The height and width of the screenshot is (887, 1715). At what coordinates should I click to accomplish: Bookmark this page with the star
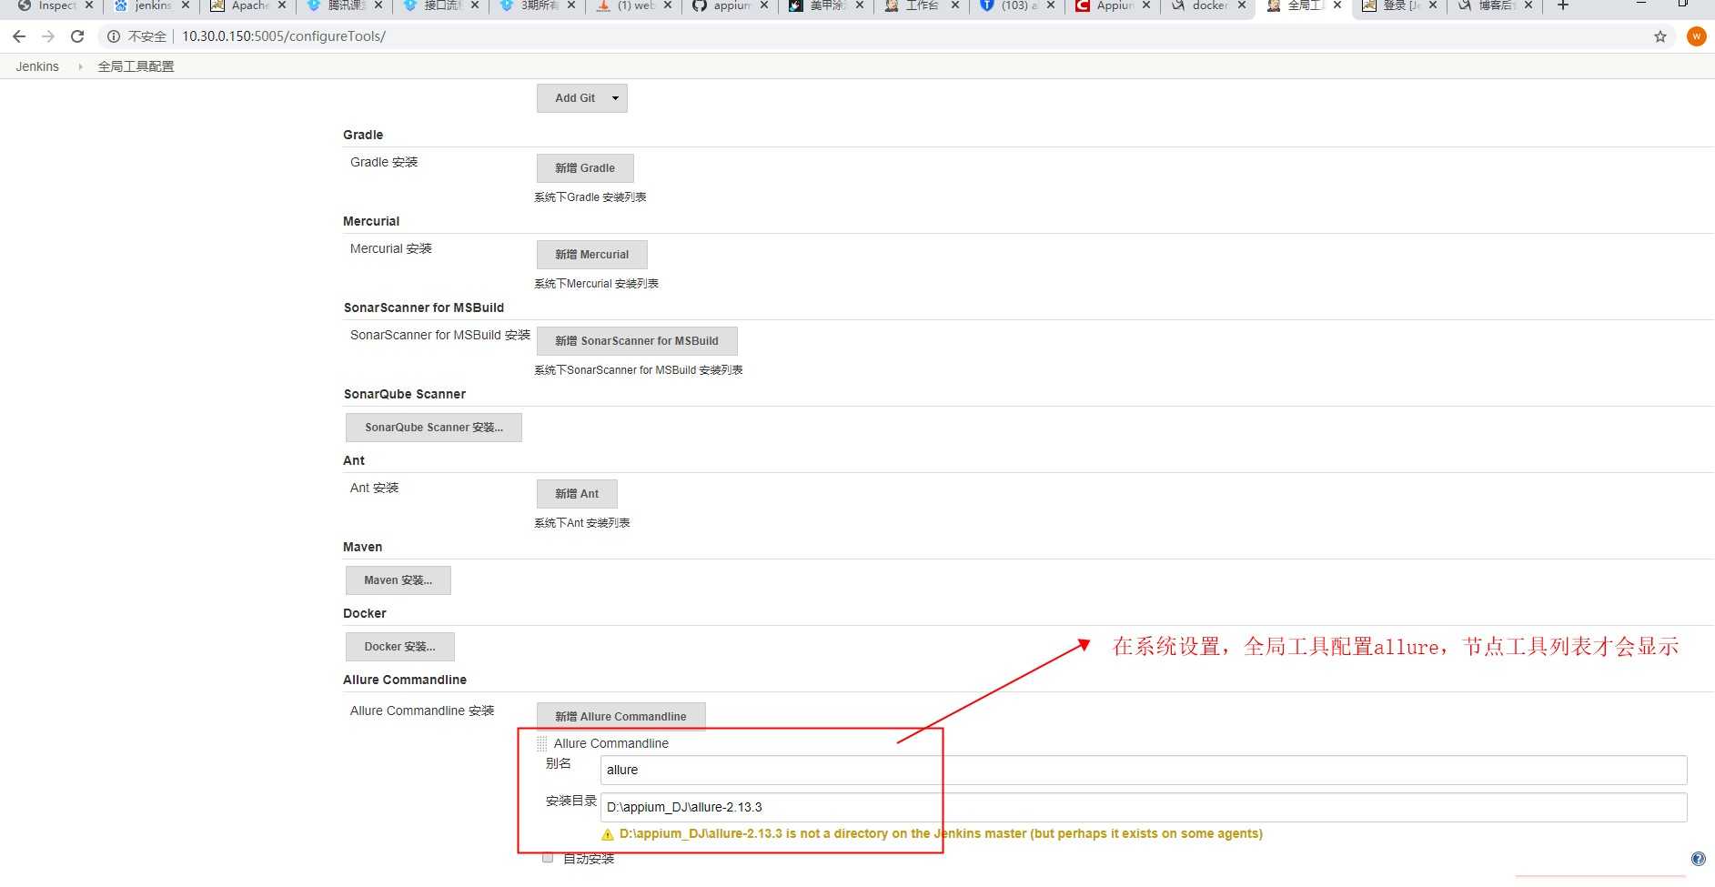coord(1660,36)
